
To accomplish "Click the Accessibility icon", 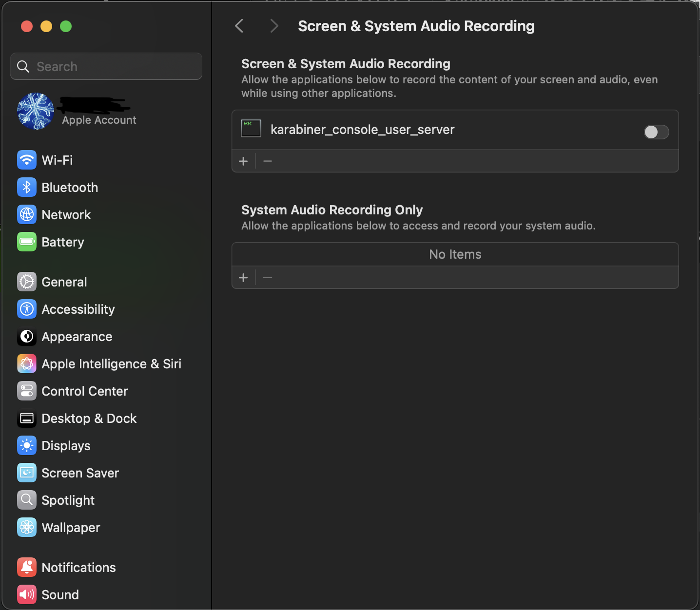I will click(x=27, y=309).
